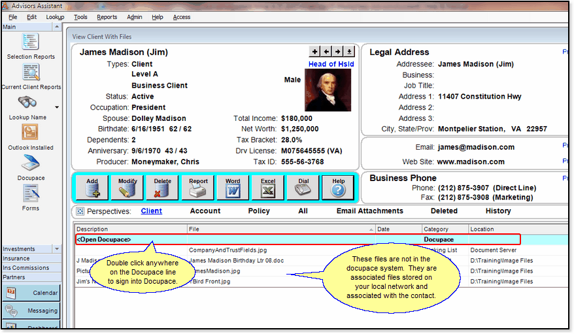Switch to the Deleted perspective
Viewport: 574px width, 334px height.
point(444,211)
